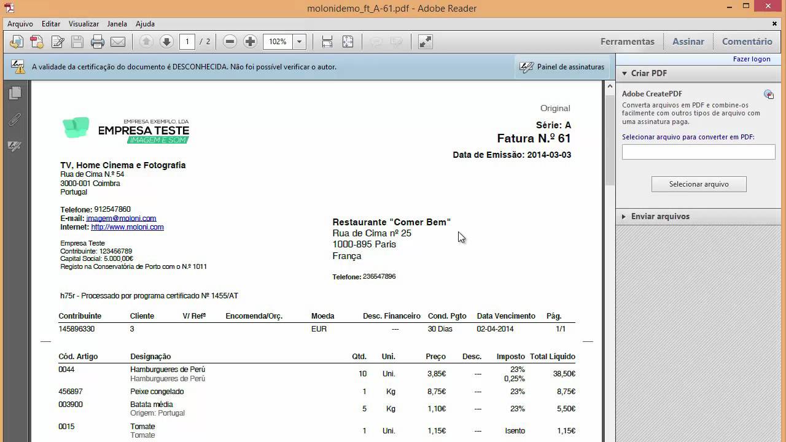786x442 pixels.
Task: Click the "Restaurante "Comer Bem"" client name
Action: point(392,222)
